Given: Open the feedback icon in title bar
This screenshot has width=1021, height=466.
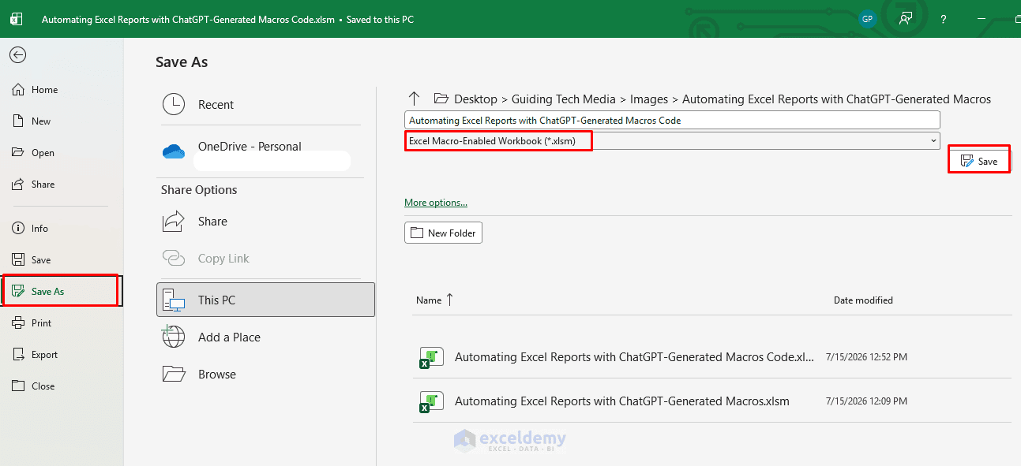Looking at the screenshot, I should point(906,19).
